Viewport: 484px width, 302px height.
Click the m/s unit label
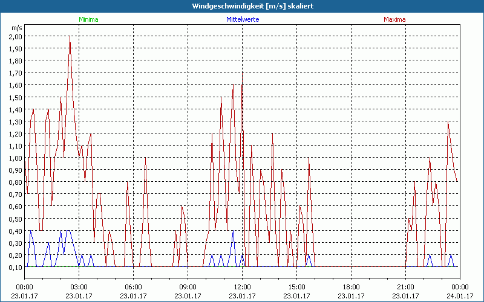(16, 28)
